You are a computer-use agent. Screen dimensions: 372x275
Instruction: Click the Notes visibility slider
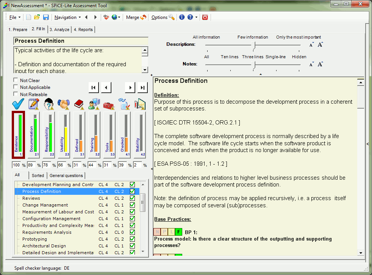[x=253, y=65]
